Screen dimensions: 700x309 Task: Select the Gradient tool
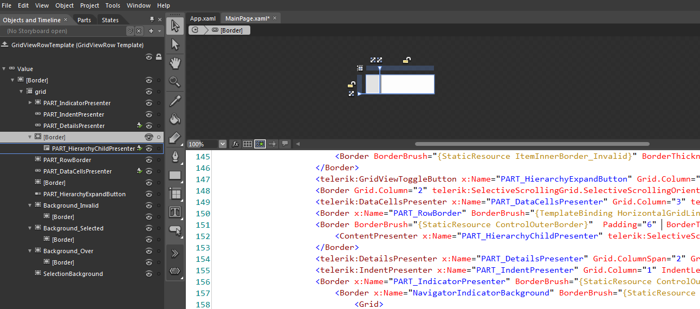tap(175, 138)
